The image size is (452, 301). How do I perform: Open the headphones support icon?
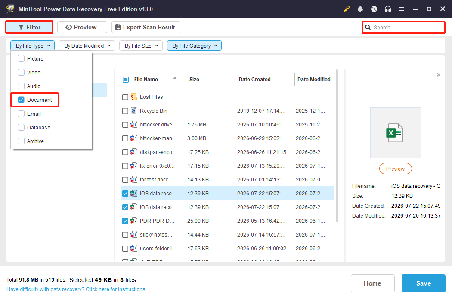pos(388,9)
